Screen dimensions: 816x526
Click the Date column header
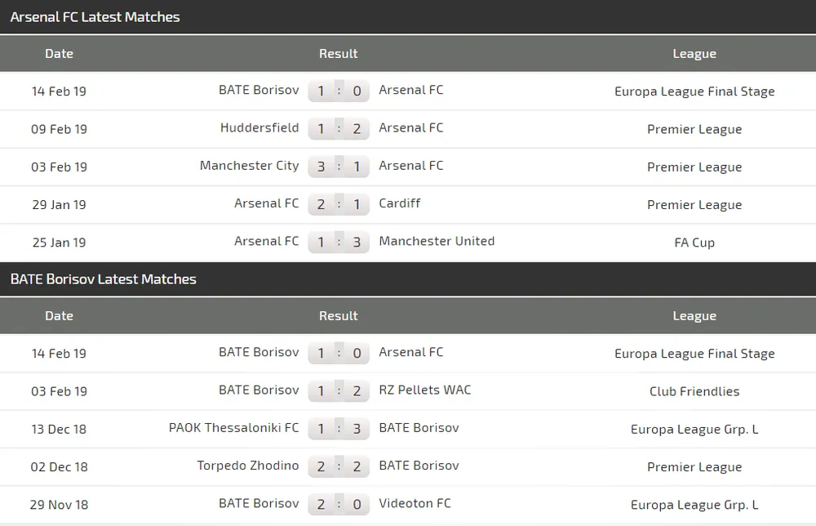tap(59, 54)
